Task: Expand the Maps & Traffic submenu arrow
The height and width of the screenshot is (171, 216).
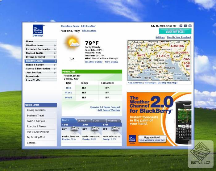Action: (55, 53)
